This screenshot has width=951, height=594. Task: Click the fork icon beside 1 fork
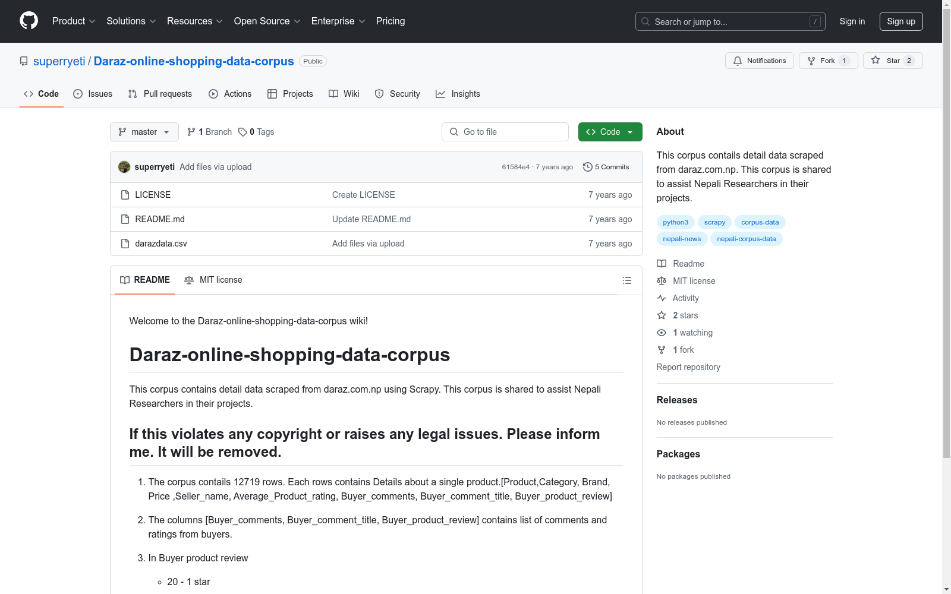coord(662,350)
